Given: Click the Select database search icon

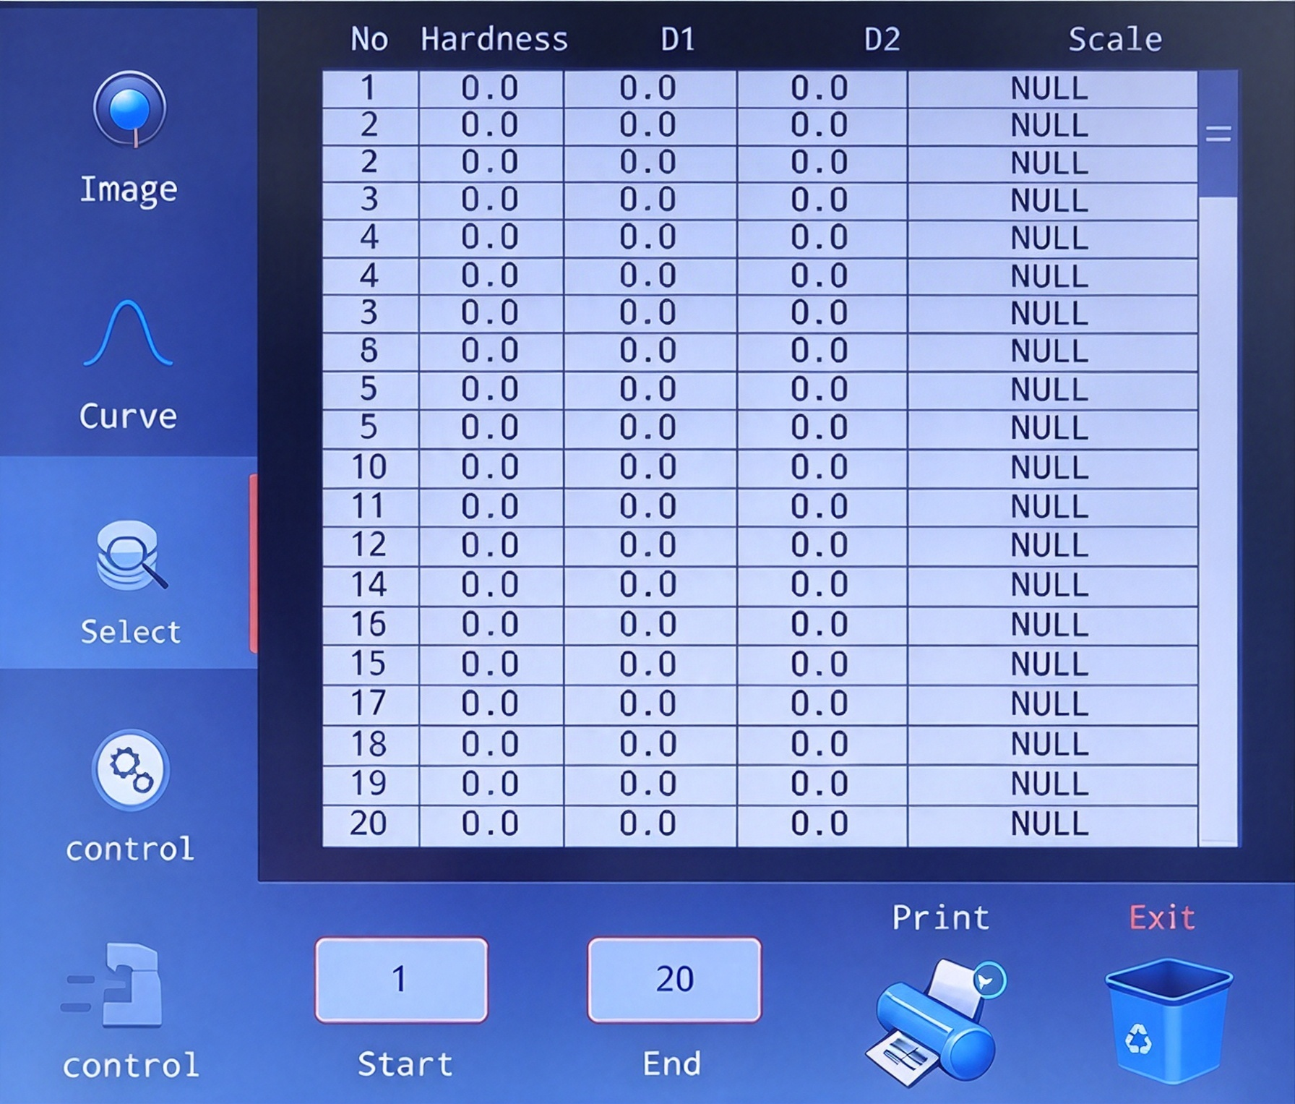Looking at the screenshot, I should [131, 555].
